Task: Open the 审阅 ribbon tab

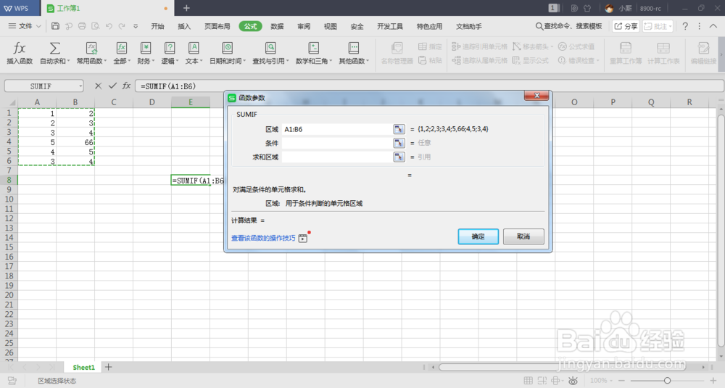Action: [x=304, y=26]
